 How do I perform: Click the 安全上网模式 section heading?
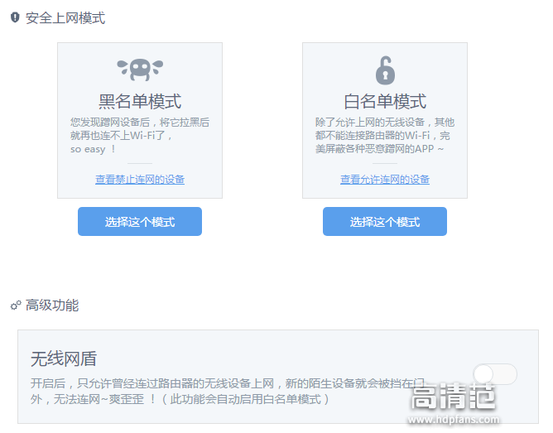click(x=65, y=18)
